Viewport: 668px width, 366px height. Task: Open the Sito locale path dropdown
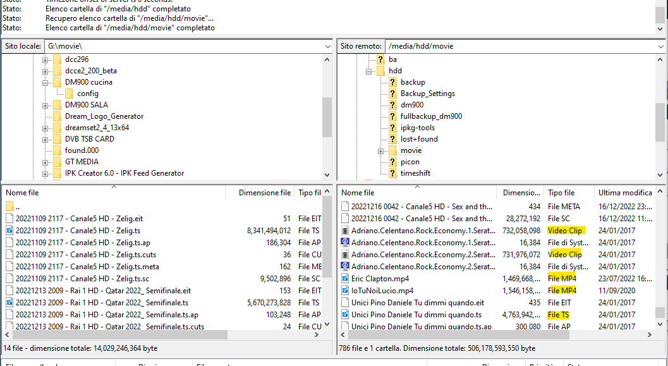[327, 46]
